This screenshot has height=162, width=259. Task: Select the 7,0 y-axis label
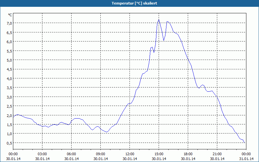(x=9, y=23)
